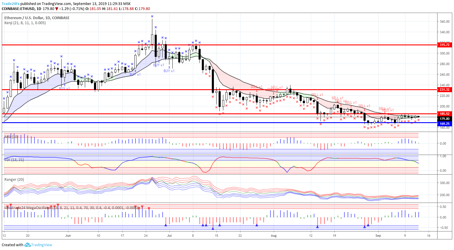Select the blue support line at 169.25
Image resolution: width=454 pixels, height=250 pixels.
point(219,123)
